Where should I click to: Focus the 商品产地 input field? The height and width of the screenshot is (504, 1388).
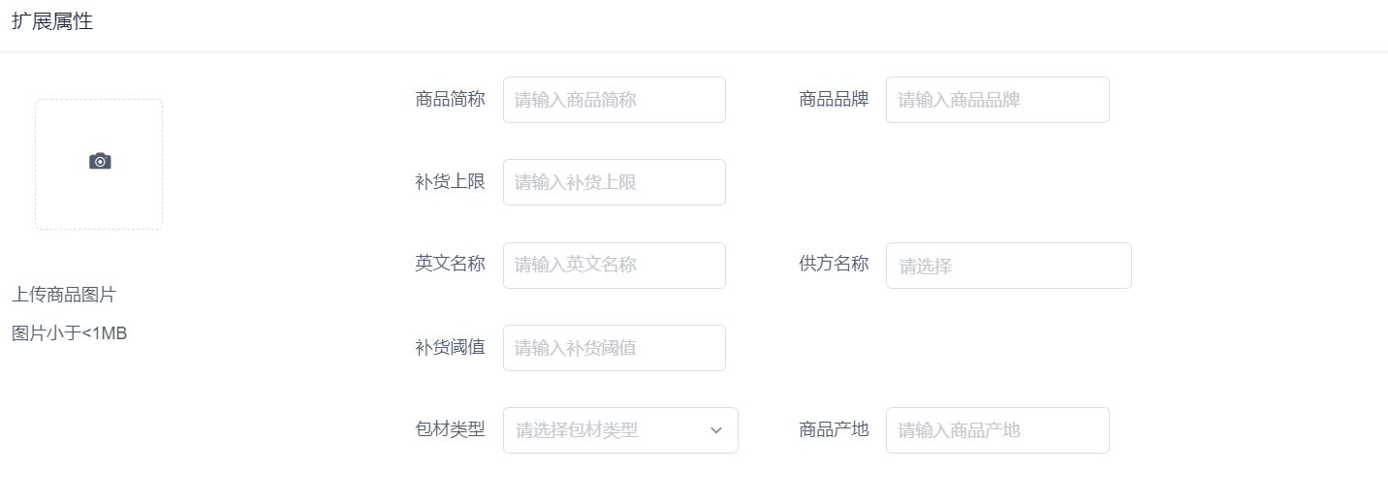[x=997, y=430]
